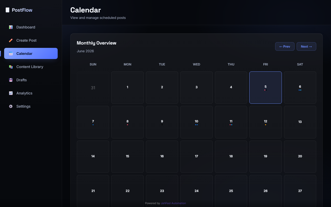Screen dimensions: 331x207
Task: Open day 12 with orange dot
Action: click(x=265, y=122)
